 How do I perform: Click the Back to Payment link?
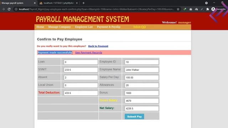[x=98, y=46]
